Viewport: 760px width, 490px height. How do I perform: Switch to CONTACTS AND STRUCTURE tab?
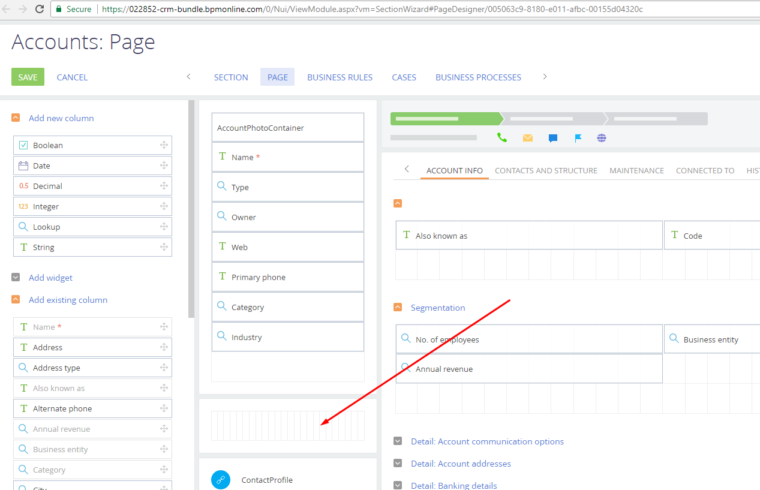pos(546,170)
